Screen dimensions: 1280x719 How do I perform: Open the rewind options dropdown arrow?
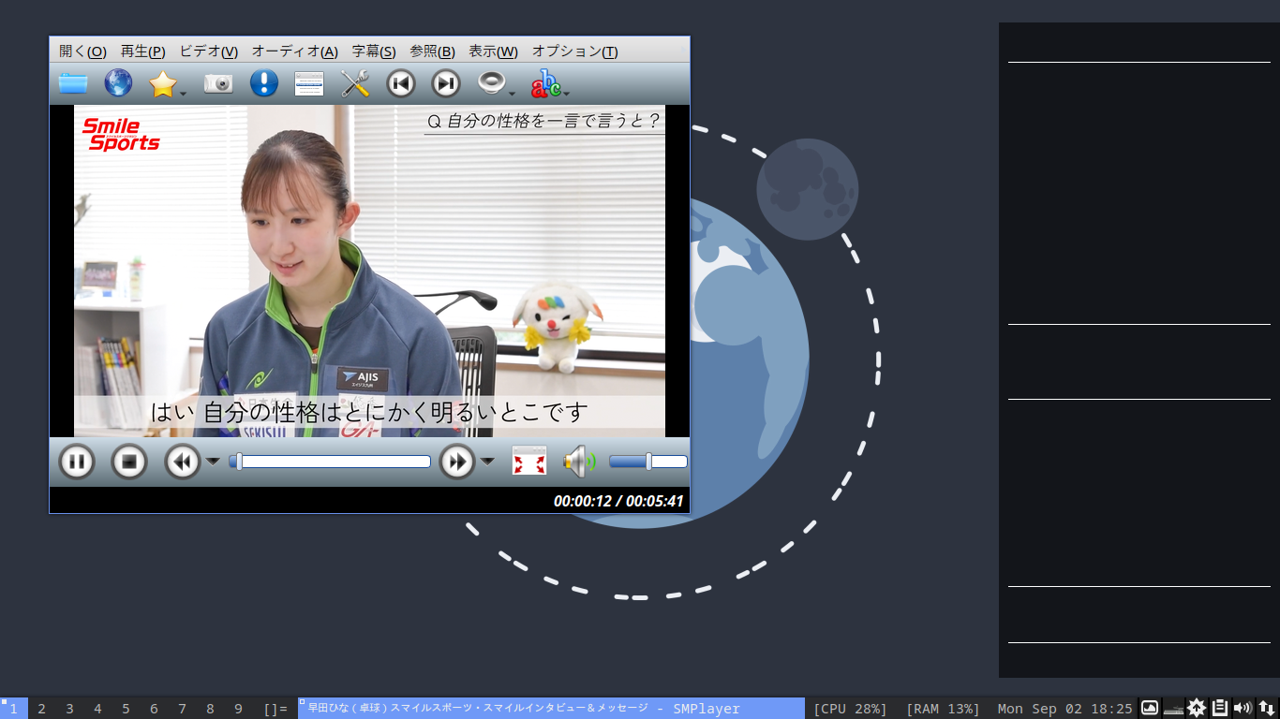(213, 461)
